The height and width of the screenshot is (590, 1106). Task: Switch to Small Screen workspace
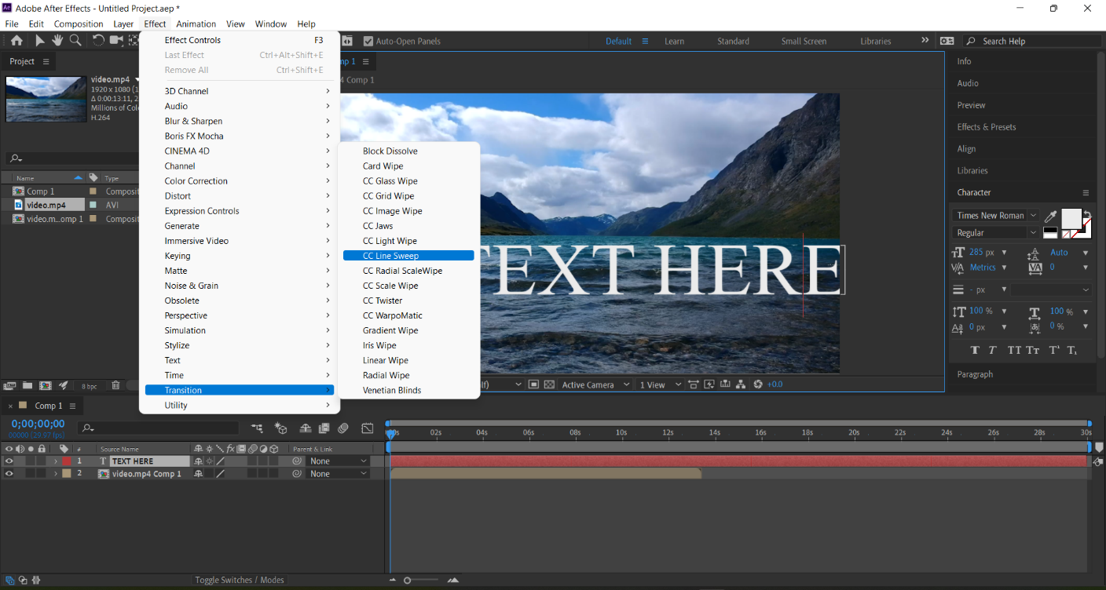[x=804, y=41]
